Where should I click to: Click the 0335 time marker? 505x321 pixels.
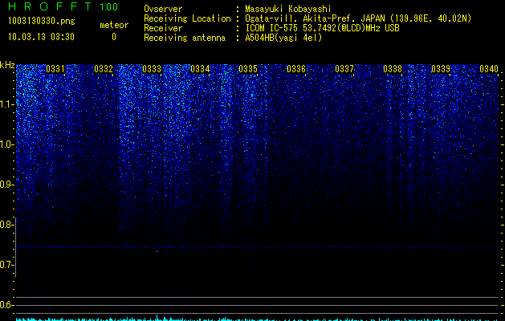pyautogui.click(x=248, y=69)
